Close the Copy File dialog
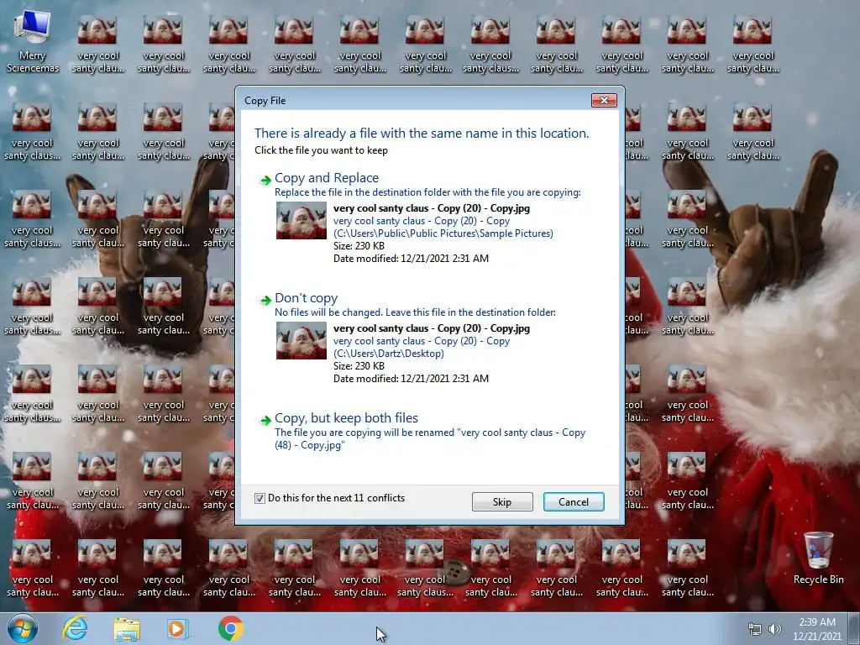Image resolution: width=860 pixels, height=645 pixels. pos(604,101)
